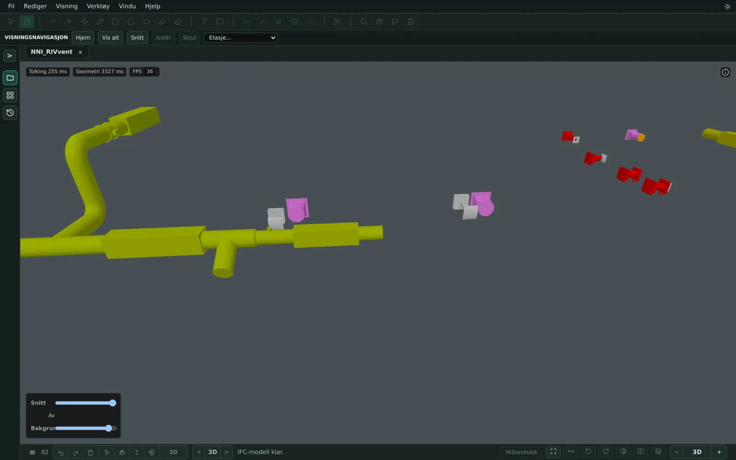Click the redo button in status bar

click(75, 452)
